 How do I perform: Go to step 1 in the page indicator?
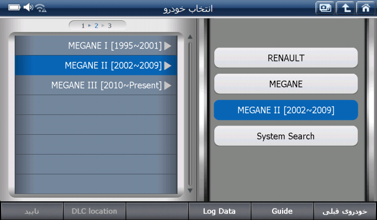[x=83, y=25]
